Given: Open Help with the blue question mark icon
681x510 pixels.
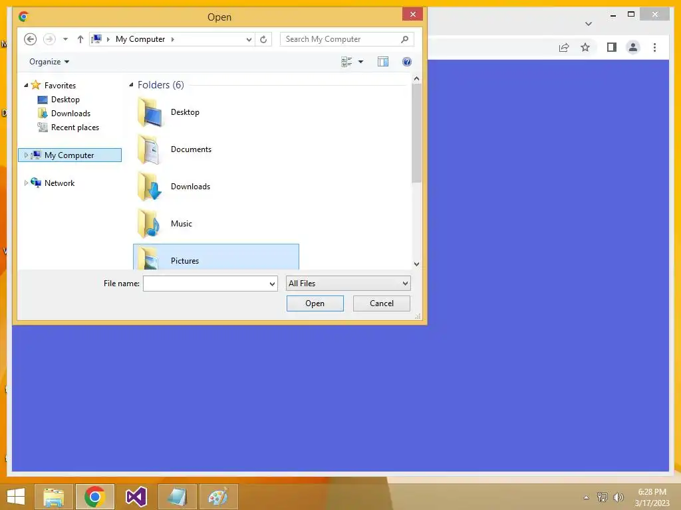Looking at the screenshot, I should (406, 62).
